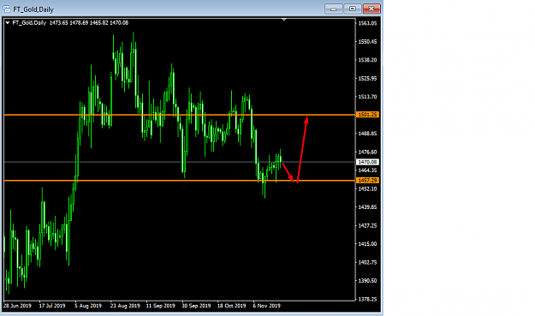This screenshot has height=316, width=535.
Task: Click the 11 Sep 2019 date label
Action: point(160,306)
